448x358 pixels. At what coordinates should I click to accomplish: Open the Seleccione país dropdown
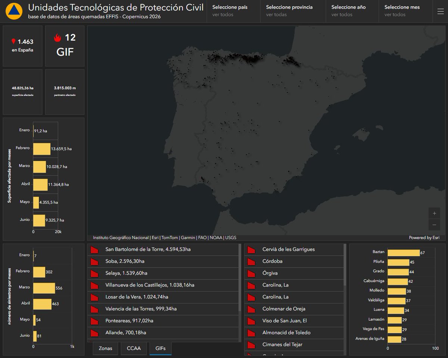tap(233, 11)
